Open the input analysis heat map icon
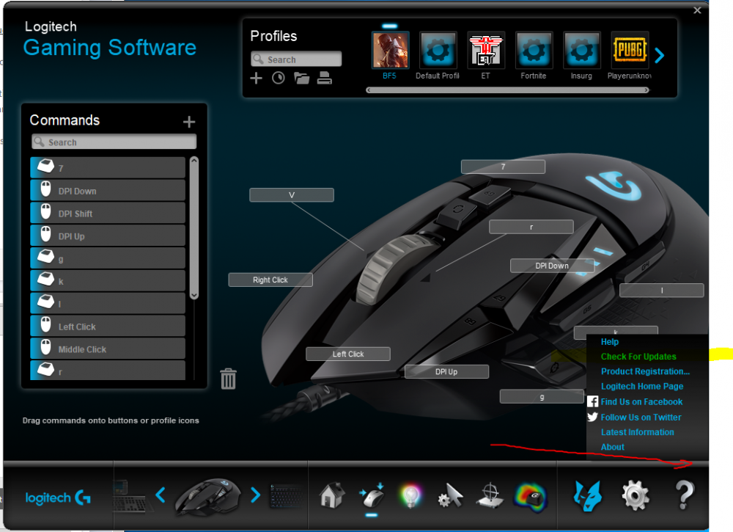 531,497
